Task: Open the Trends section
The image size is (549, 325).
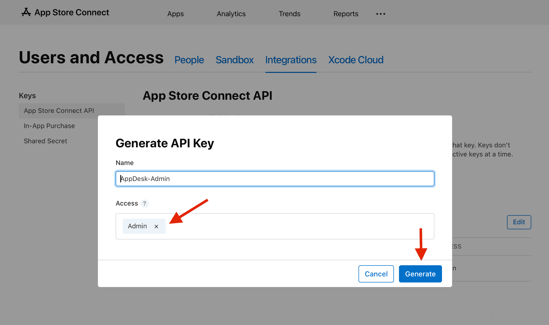Action: coord(289,14)
